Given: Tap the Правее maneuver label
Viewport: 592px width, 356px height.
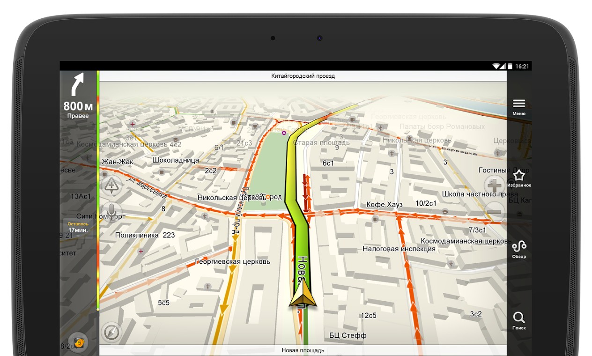Looking at the screenshot, I should coord(78,116).
